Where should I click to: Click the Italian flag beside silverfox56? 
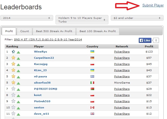tap(92, 83)
